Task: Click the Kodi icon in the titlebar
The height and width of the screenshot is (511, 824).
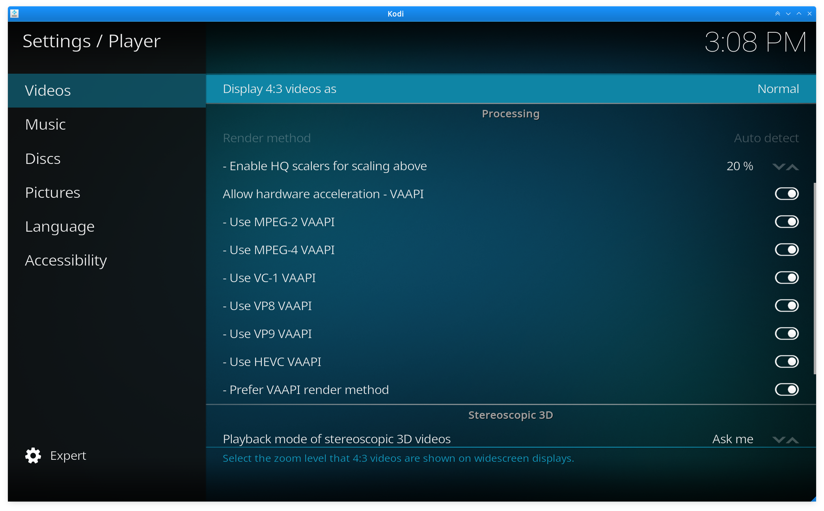Action: coord(15,13)
